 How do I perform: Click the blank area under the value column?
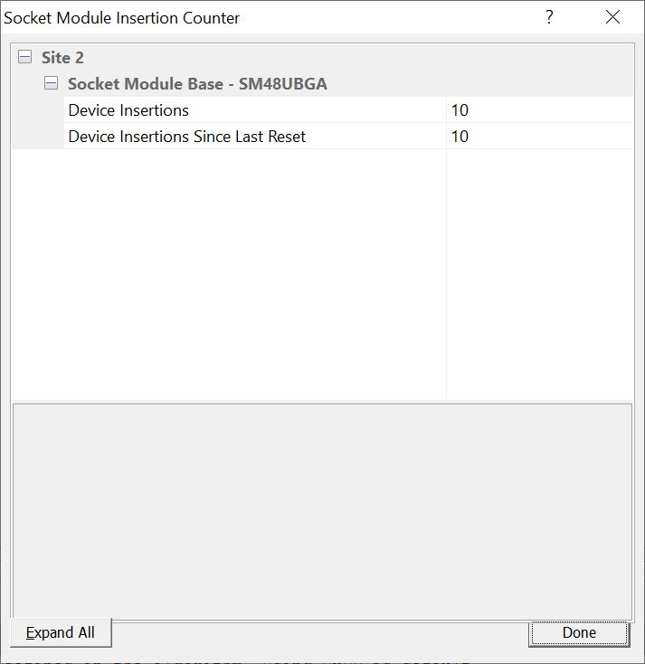[540, 273]
